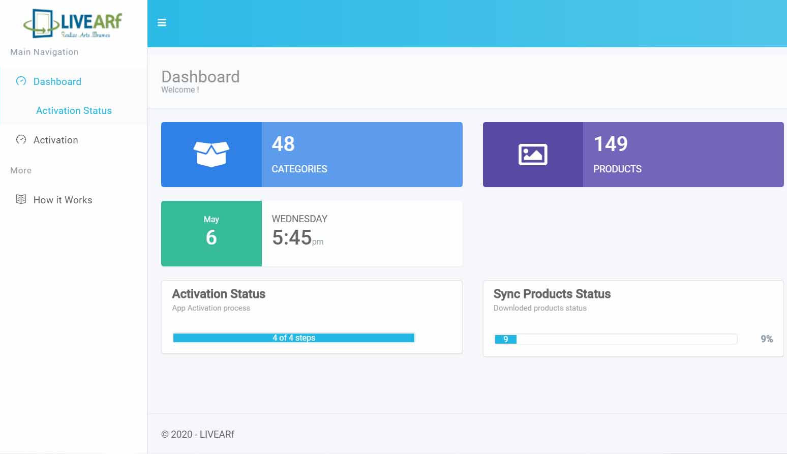Click the More section label
787x454 pixels.
coord(21,170)
